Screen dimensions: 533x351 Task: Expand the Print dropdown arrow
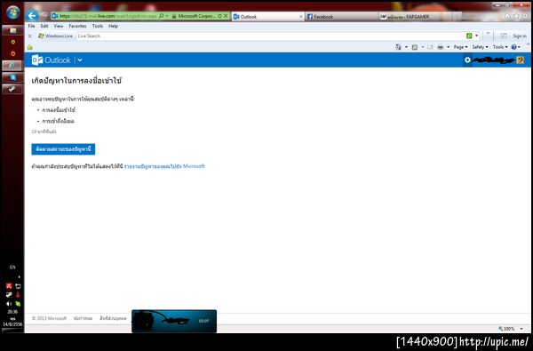point(448,47)
